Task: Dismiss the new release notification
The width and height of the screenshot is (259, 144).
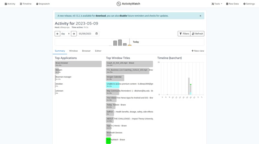Action: 200,16
